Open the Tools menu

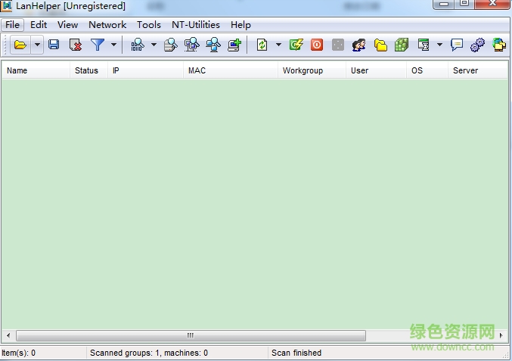pos(148,25)
